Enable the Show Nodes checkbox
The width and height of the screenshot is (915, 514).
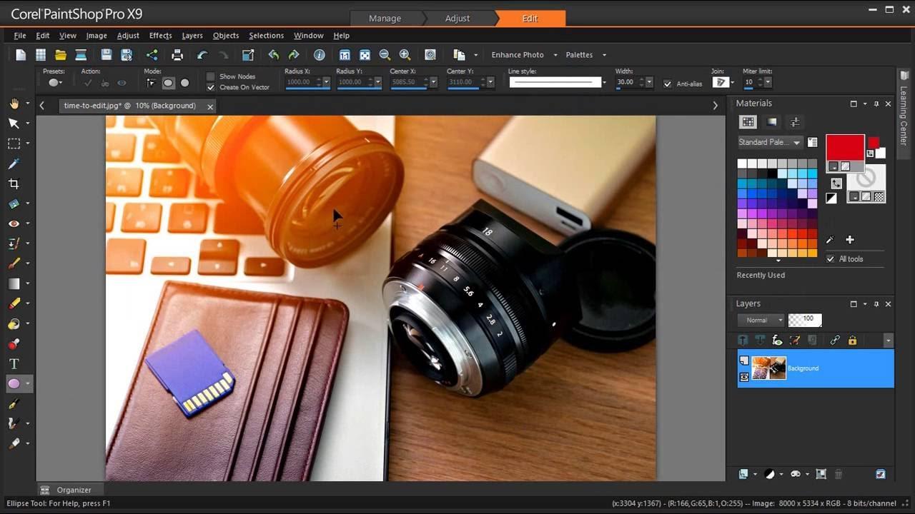click(x=211, y=76)
